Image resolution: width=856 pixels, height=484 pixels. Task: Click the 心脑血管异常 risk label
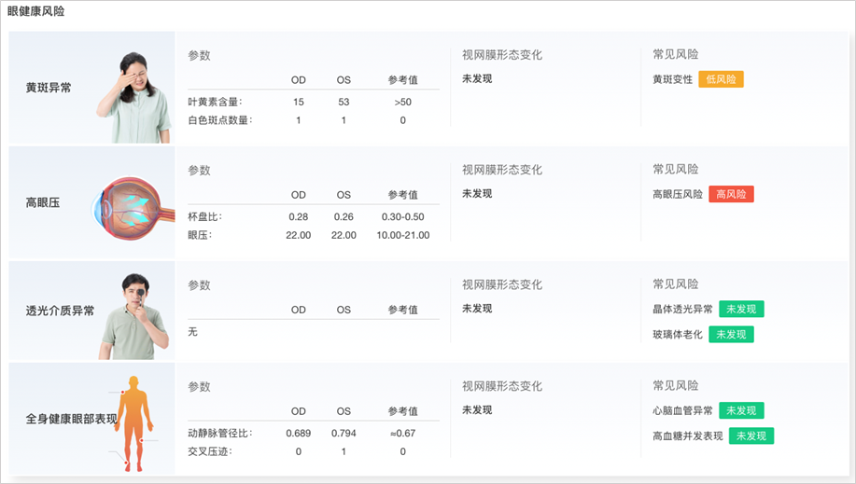coord(683,410)
